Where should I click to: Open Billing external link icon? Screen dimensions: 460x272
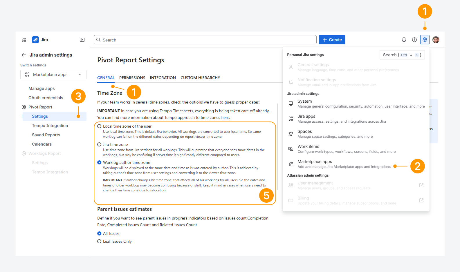tap(421, 200)
